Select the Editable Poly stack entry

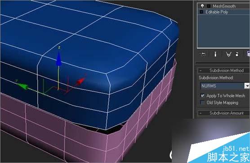[223, 12]
